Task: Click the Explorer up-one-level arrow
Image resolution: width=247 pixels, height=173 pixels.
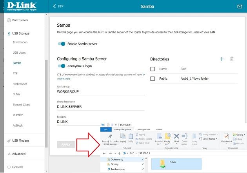Action: (x=119, y=153)
